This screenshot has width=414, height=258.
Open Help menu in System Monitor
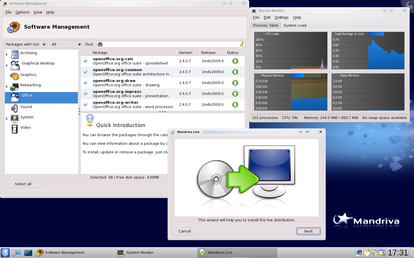coord(297,17)
